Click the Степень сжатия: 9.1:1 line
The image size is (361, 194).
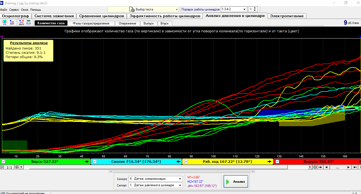(x=26, y=52)
